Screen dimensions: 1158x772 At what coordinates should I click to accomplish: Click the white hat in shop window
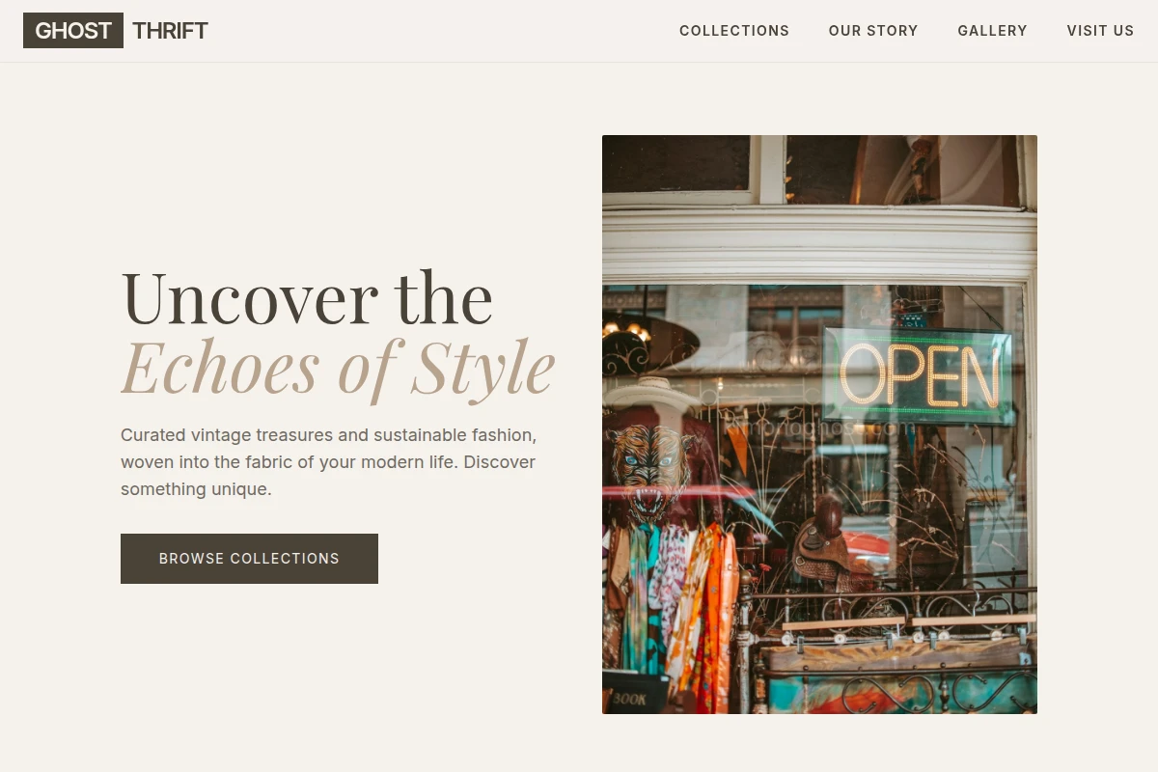tap(653, 392)
